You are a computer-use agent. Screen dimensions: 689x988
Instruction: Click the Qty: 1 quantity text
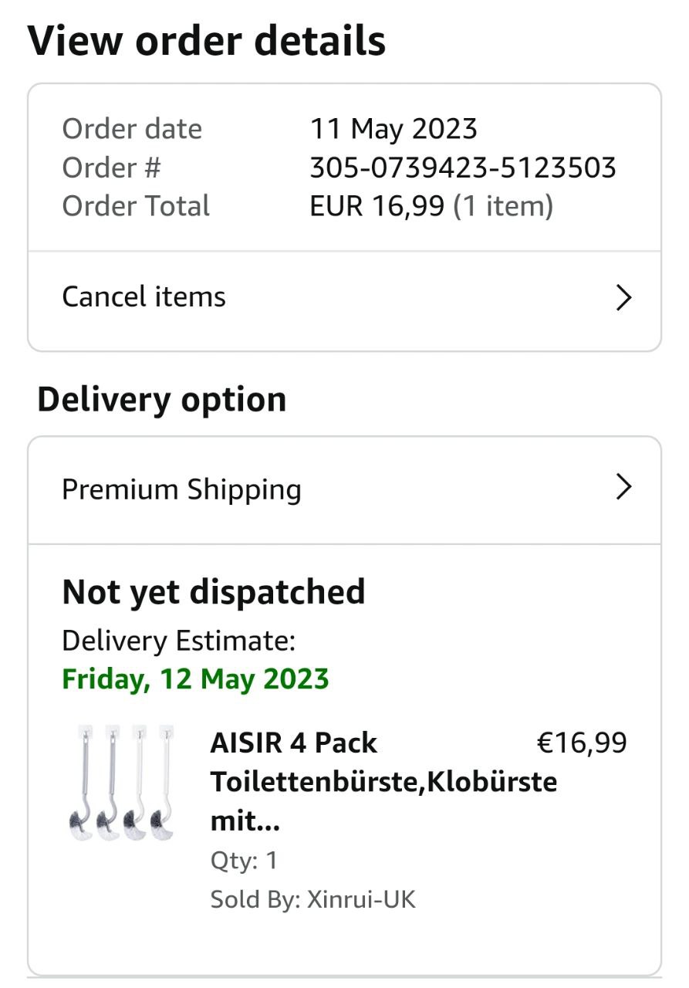pos(243,861)
